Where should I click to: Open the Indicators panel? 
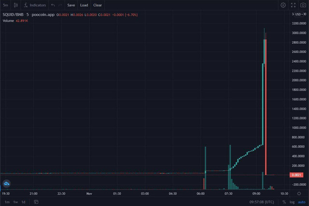point(35,5)
